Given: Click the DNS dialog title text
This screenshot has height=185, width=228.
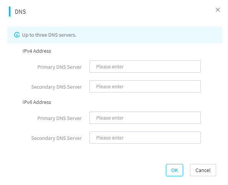Looking at the screenshot, I should pyautogui.click(x=20, y=12).
